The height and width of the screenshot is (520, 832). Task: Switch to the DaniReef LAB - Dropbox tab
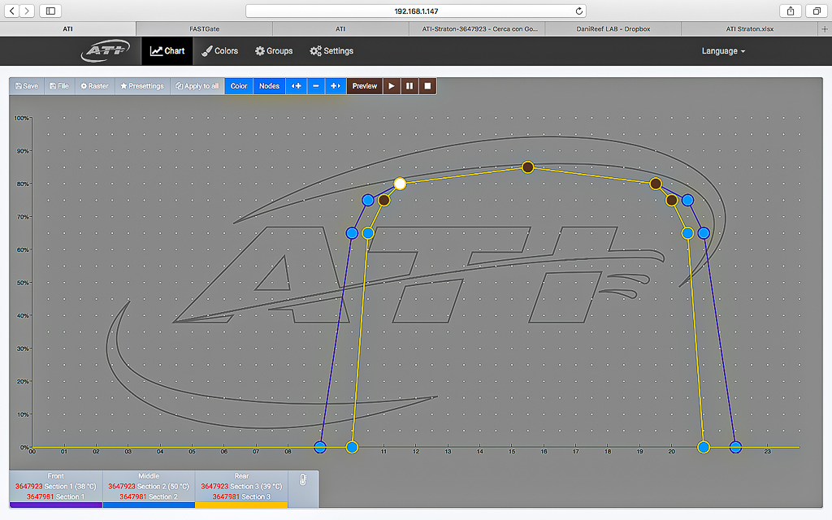pos(613,29)
